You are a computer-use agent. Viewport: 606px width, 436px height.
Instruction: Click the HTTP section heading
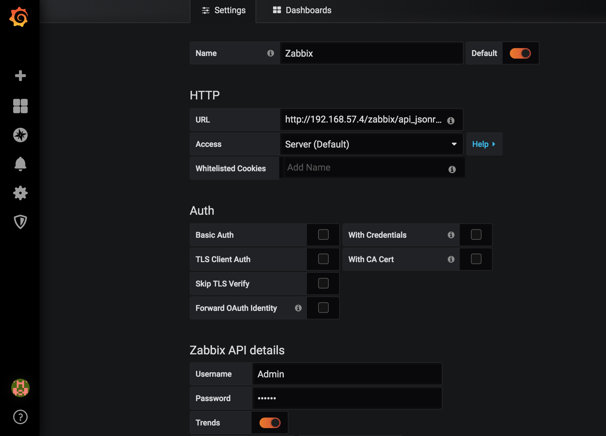pos(205,95)
